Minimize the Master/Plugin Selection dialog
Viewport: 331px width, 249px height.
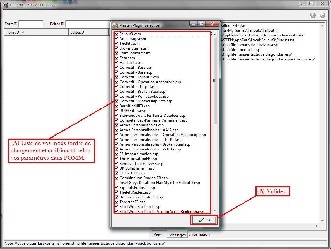pyautogui.click(x=194, y=24)
